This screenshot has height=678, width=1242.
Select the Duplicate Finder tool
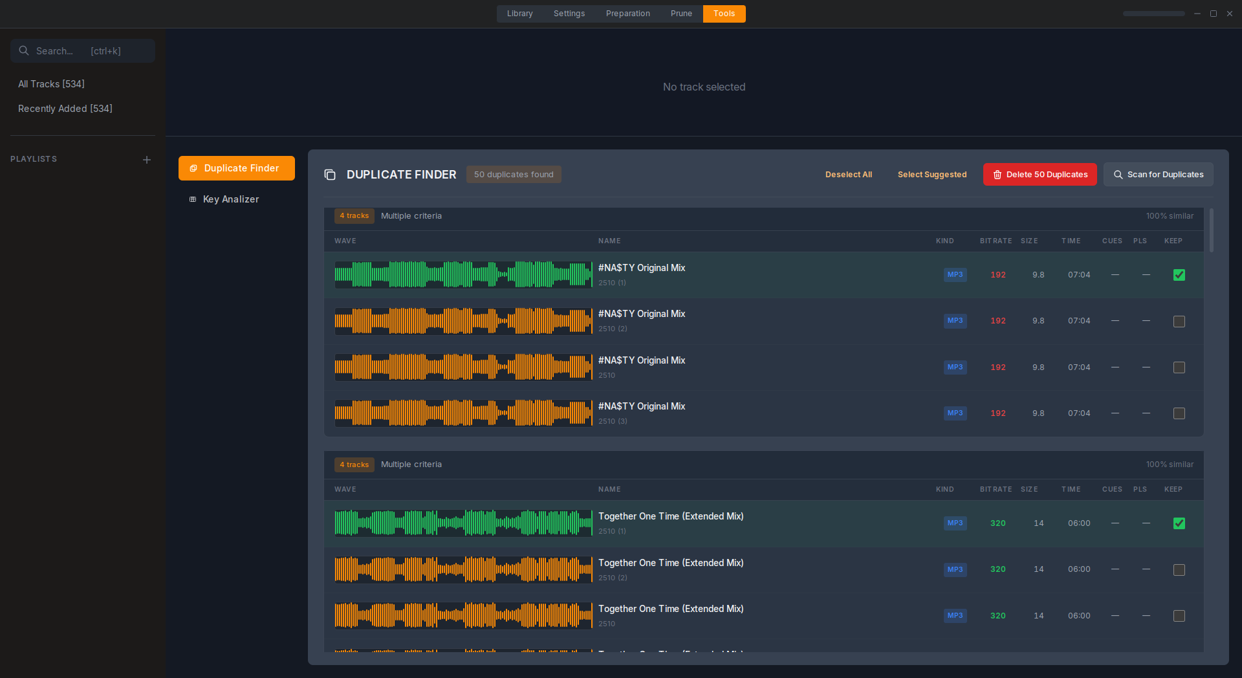coord(236,168)
